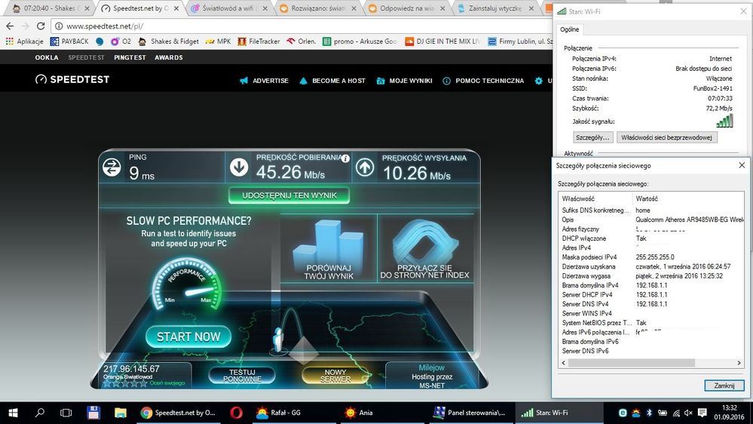Click NOWY SERWER button

point(335,376)
